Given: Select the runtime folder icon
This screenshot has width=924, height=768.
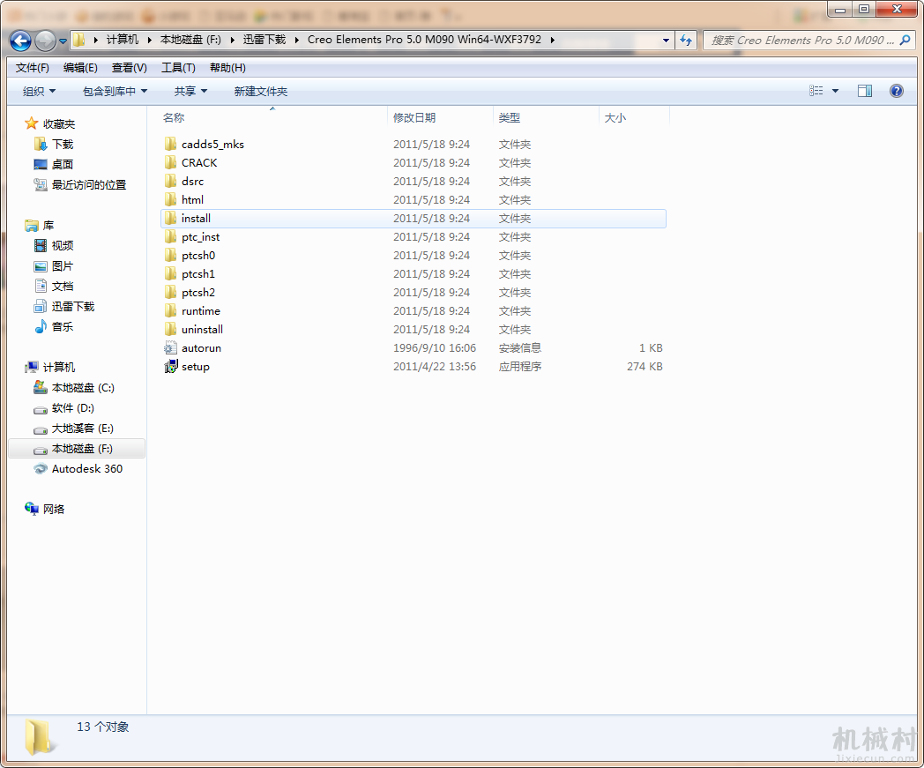Looking at the screenshot, I should pos(170,310).
